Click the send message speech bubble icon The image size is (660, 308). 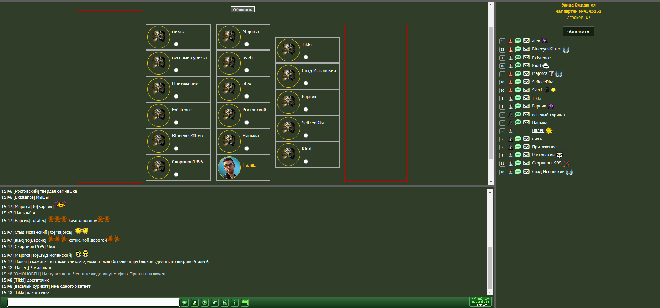185,303
